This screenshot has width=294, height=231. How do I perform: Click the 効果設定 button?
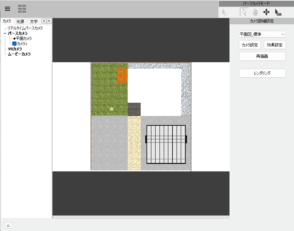(275, 45)
